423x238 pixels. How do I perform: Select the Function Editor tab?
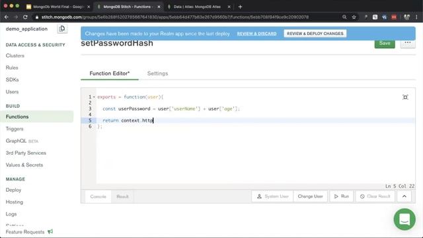coord(110,73)
